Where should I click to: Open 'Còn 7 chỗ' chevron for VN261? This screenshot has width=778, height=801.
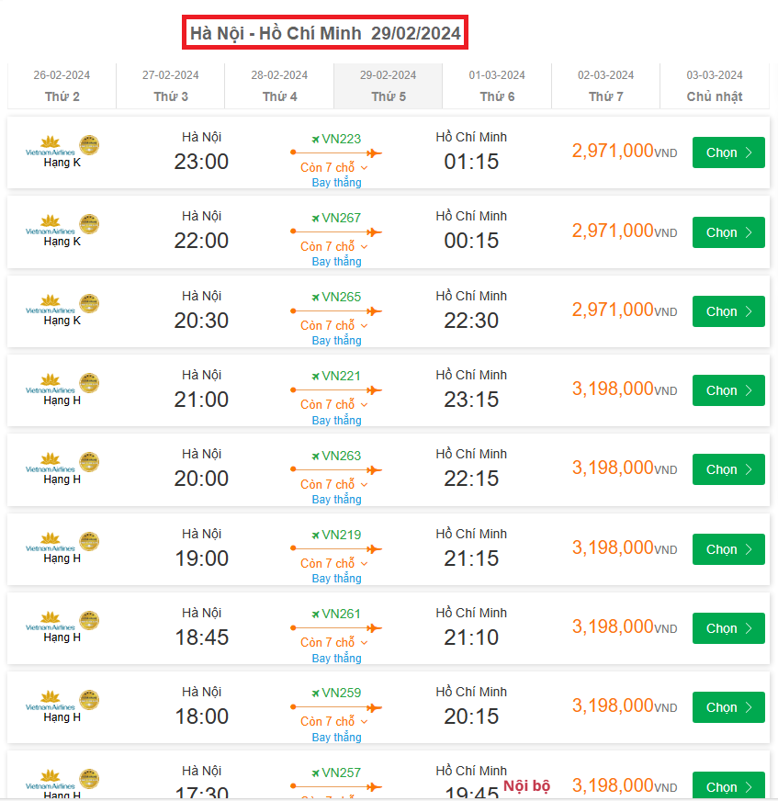(364, 643)
